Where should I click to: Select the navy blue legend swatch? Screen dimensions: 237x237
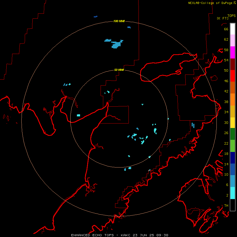click(x=233, y=158)
